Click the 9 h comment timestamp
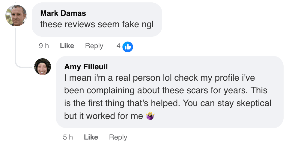 [x=44, y=46]
